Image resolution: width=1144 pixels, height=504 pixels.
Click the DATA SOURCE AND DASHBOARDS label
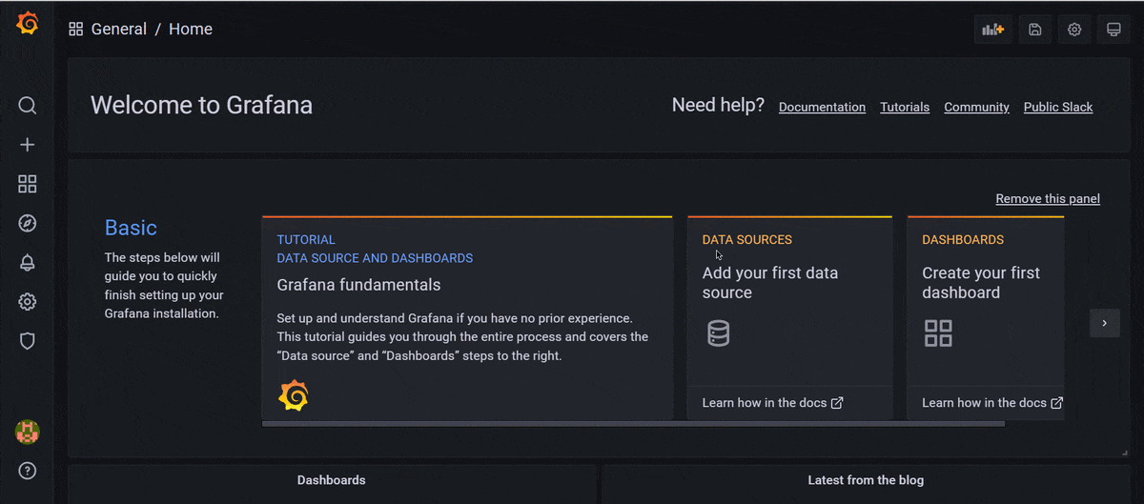(375, 258)
